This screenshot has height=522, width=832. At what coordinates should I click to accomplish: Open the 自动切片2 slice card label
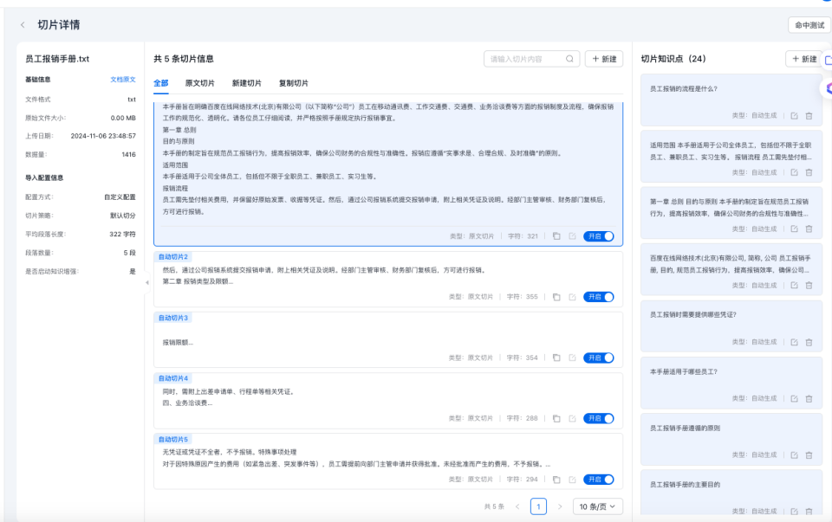point(173,257)
